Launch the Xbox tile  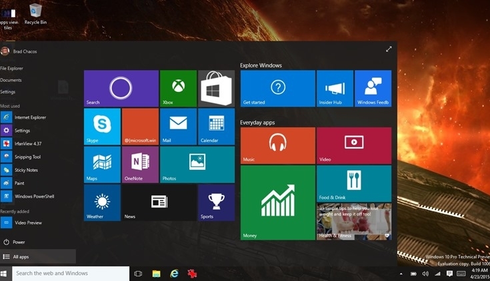178,89
